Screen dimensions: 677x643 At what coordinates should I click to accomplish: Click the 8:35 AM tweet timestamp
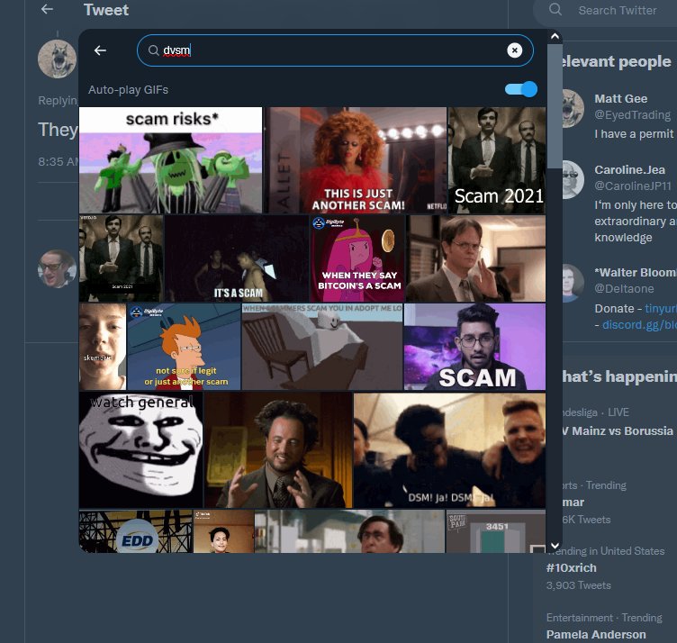[58, 161]
